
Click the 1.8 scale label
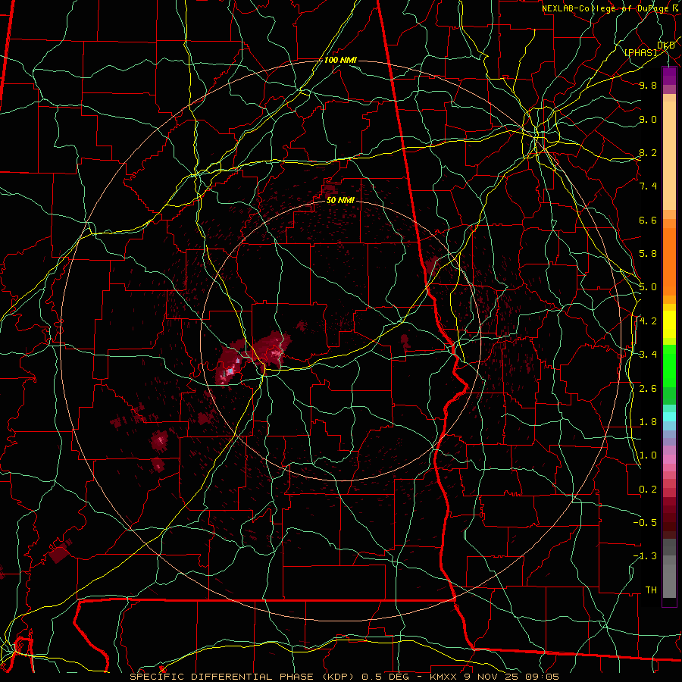648,422
